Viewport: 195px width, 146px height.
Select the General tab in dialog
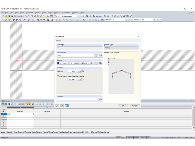(x=59, y=41)
